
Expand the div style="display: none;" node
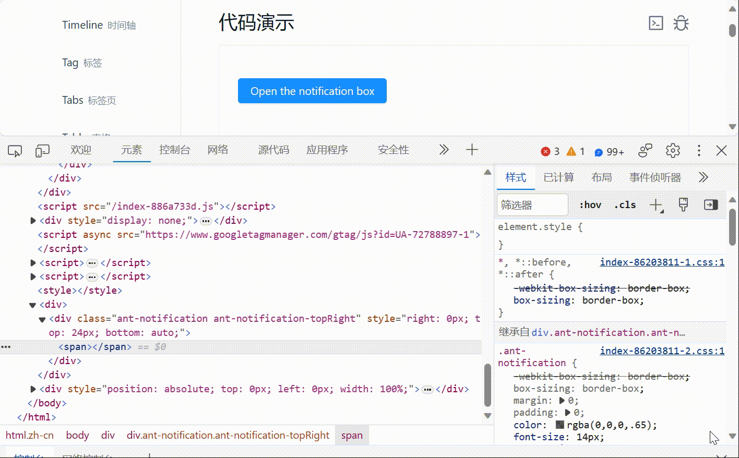(x=33, y=221)
